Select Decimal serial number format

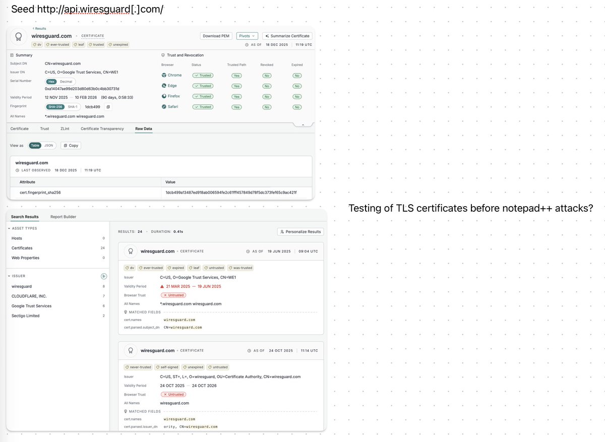coord(66,81)
